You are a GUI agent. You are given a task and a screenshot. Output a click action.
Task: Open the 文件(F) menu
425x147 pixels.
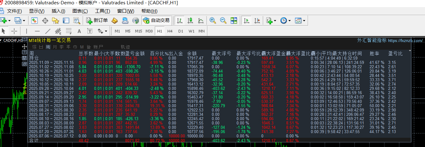15,11
